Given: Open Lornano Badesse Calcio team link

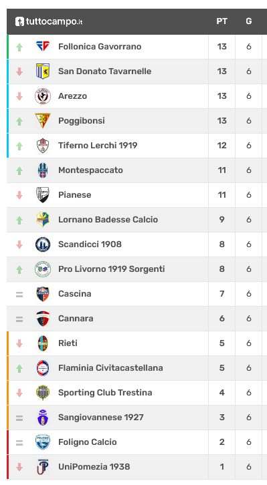Looking at the screenshot, I should tap(108, 220).
